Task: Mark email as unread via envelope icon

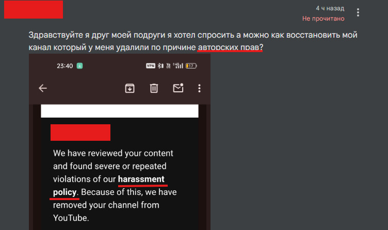Action: pyautogui.click(x=178, y=88)
